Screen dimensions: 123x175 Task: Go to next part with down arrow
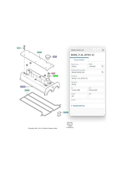[x=99, y=50]
